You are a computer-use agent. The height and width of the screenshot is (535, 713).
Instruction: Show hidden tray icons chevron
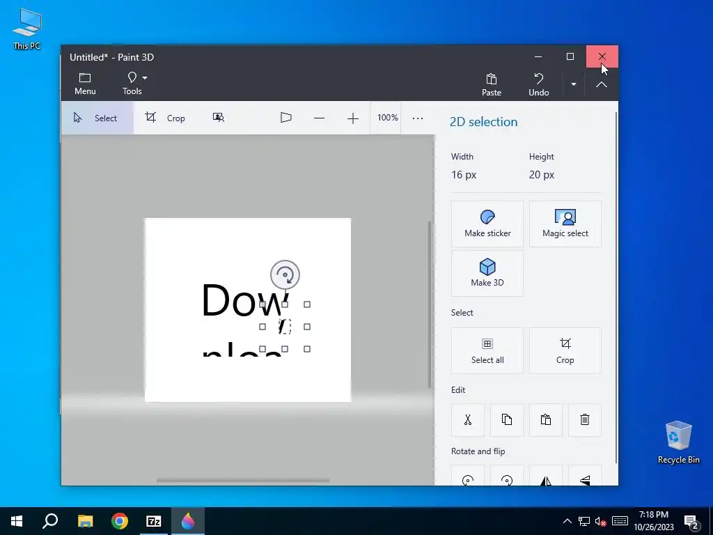tap(567, 521)
